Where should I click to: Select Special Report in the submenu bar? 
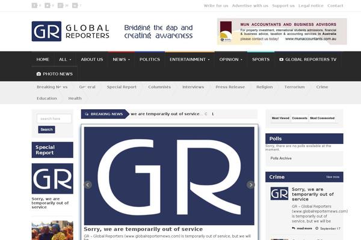tap(122, 87)
